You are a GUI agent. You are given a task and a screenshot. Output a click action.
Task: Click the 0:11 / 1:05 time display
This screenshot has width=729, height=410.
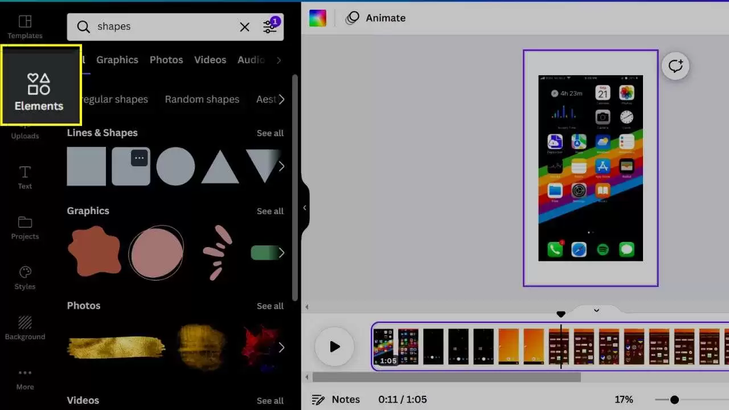pos(403,400)
